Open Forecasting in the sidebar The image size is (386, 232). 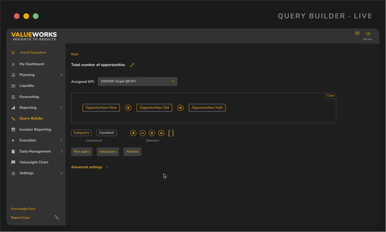click(29, 97)
